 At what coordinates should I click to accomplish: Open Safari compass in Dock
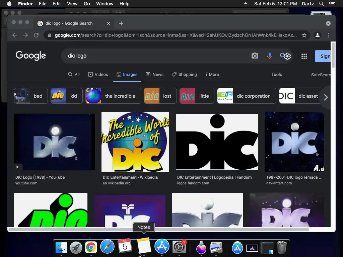pos(107,247)
